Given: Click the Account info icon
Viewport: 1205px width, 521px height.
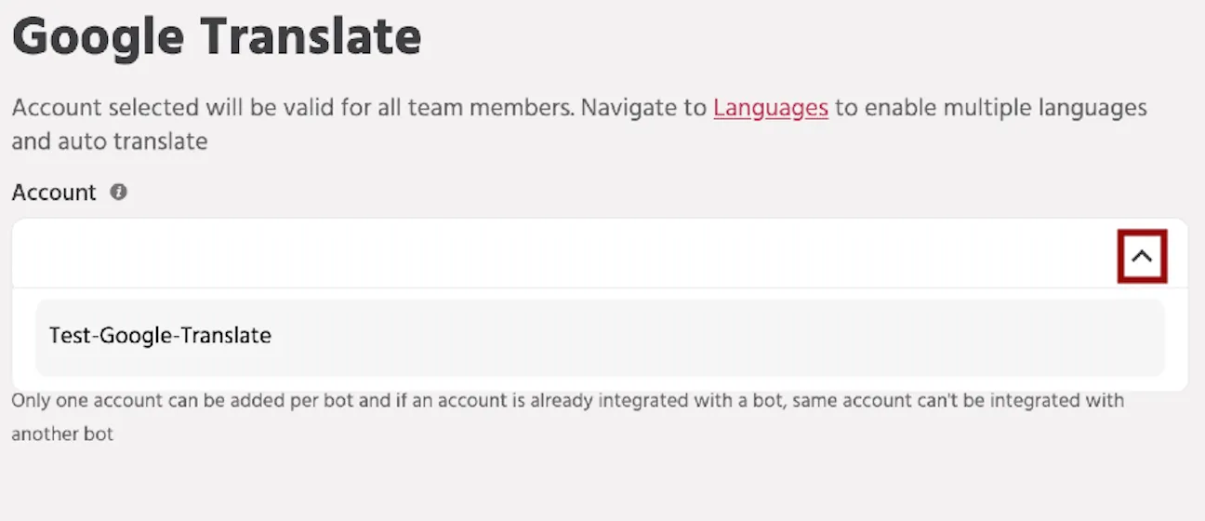Looking at the screenshot, I should click(118, 192).
